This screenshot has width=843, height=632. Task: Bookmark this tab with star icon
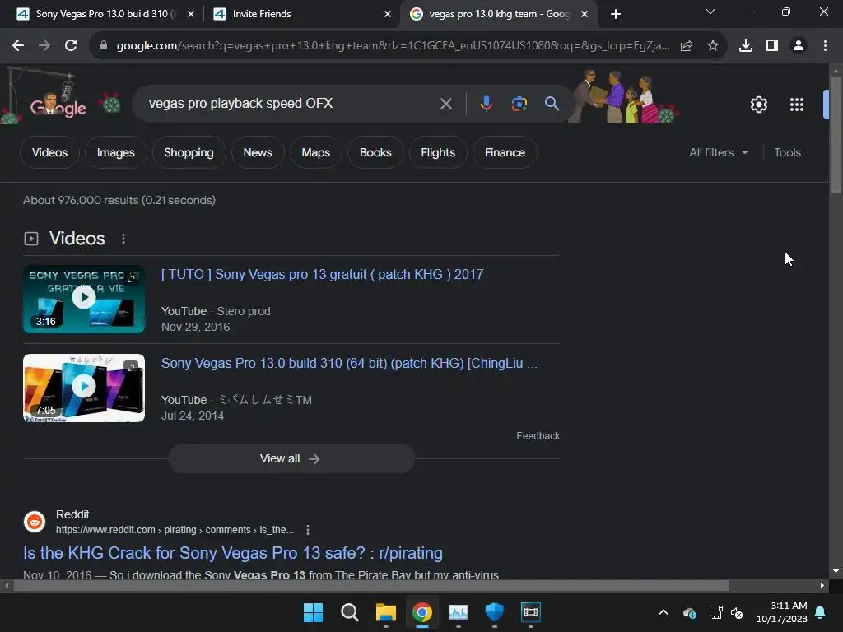713,46
